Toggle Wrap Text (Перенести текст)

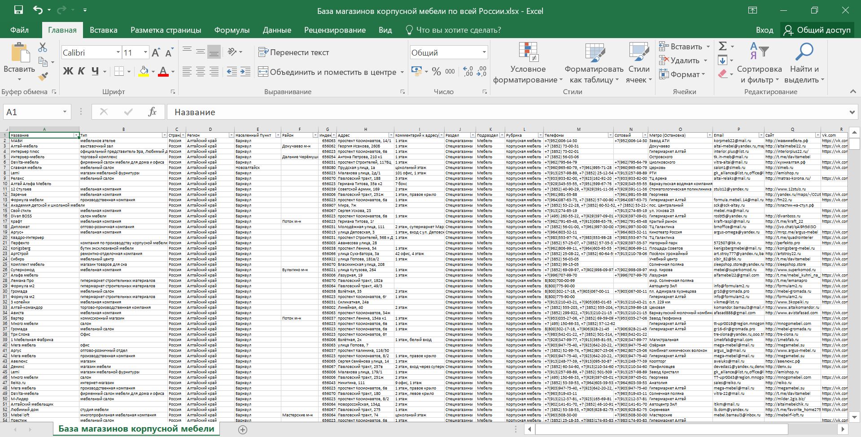(x=294, y=52)
